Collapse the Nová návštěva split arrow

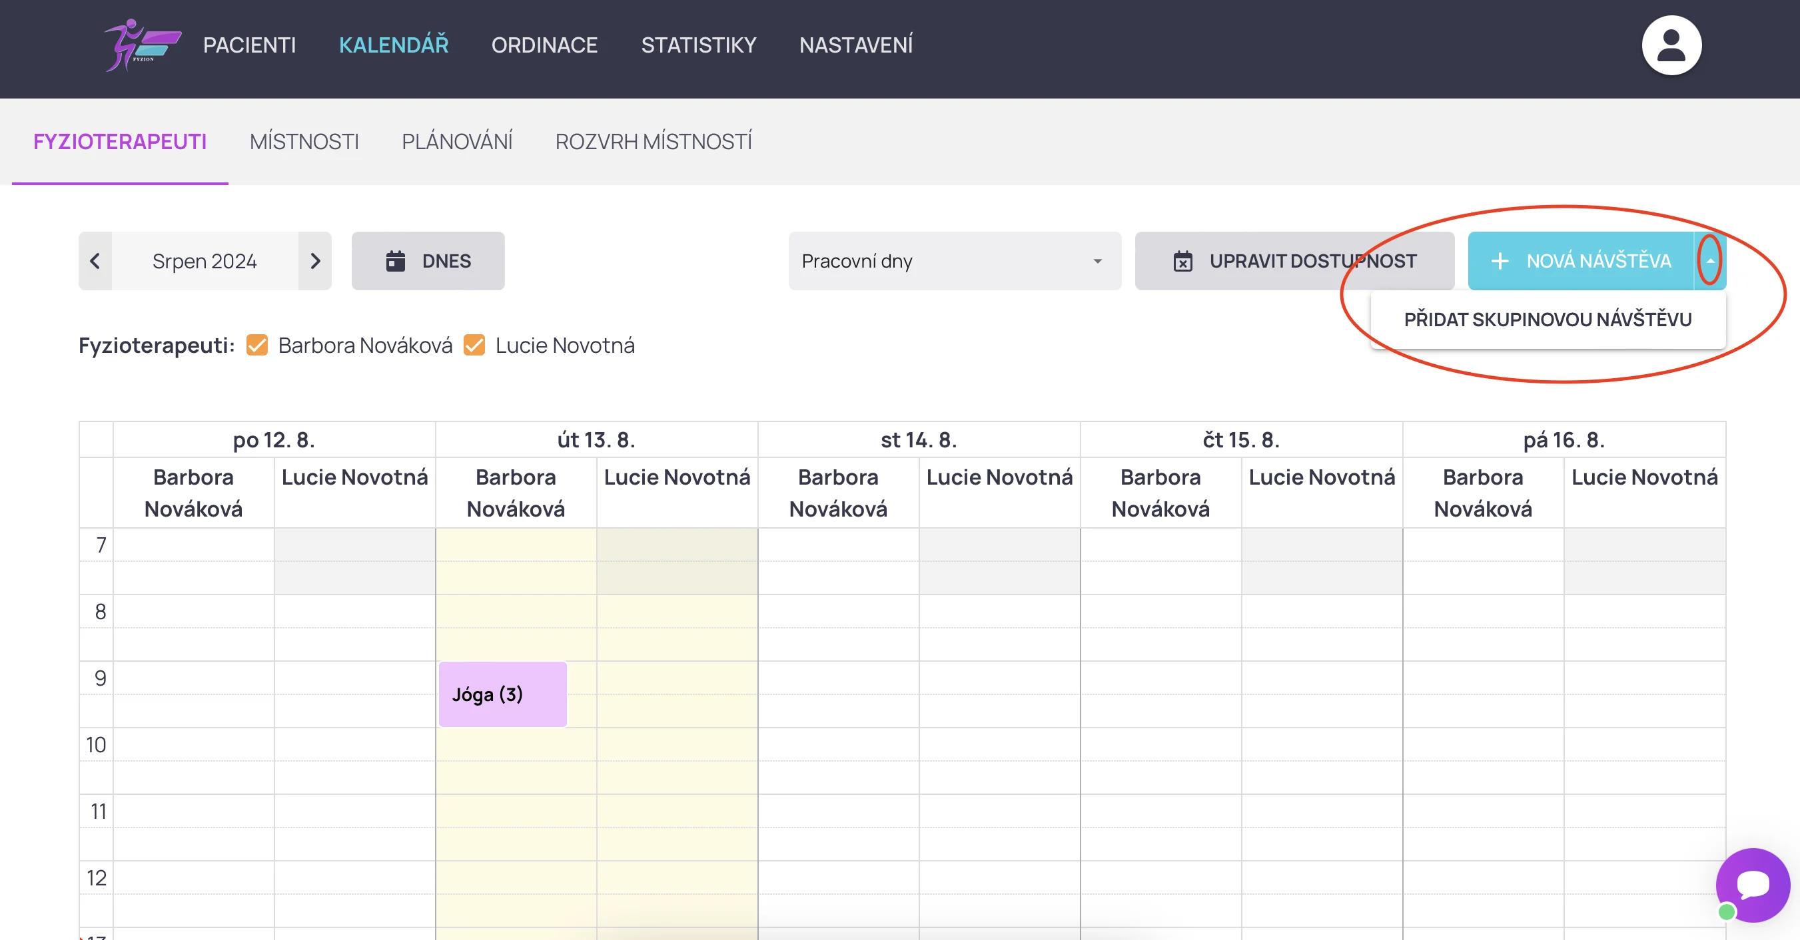tap(1710, 260)
